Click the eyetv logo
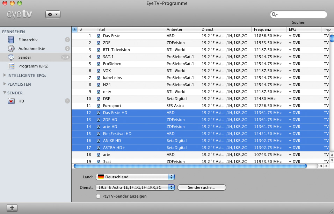Screen dimensions: 334x214 pos(20,14)
